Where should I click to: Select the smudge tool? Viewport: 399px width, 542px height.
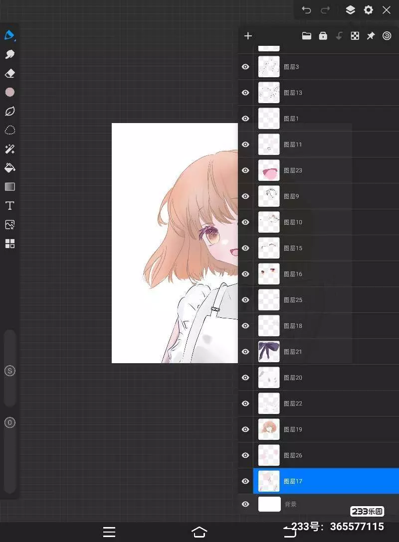coord(9,54)
